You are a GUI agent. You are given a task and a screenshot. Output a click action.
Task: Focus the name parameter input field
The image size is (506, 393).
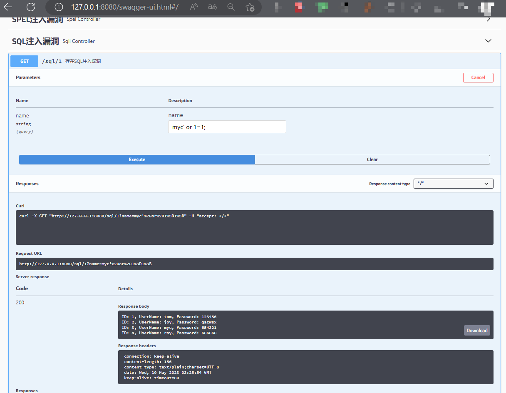click(x=227, y=127)
